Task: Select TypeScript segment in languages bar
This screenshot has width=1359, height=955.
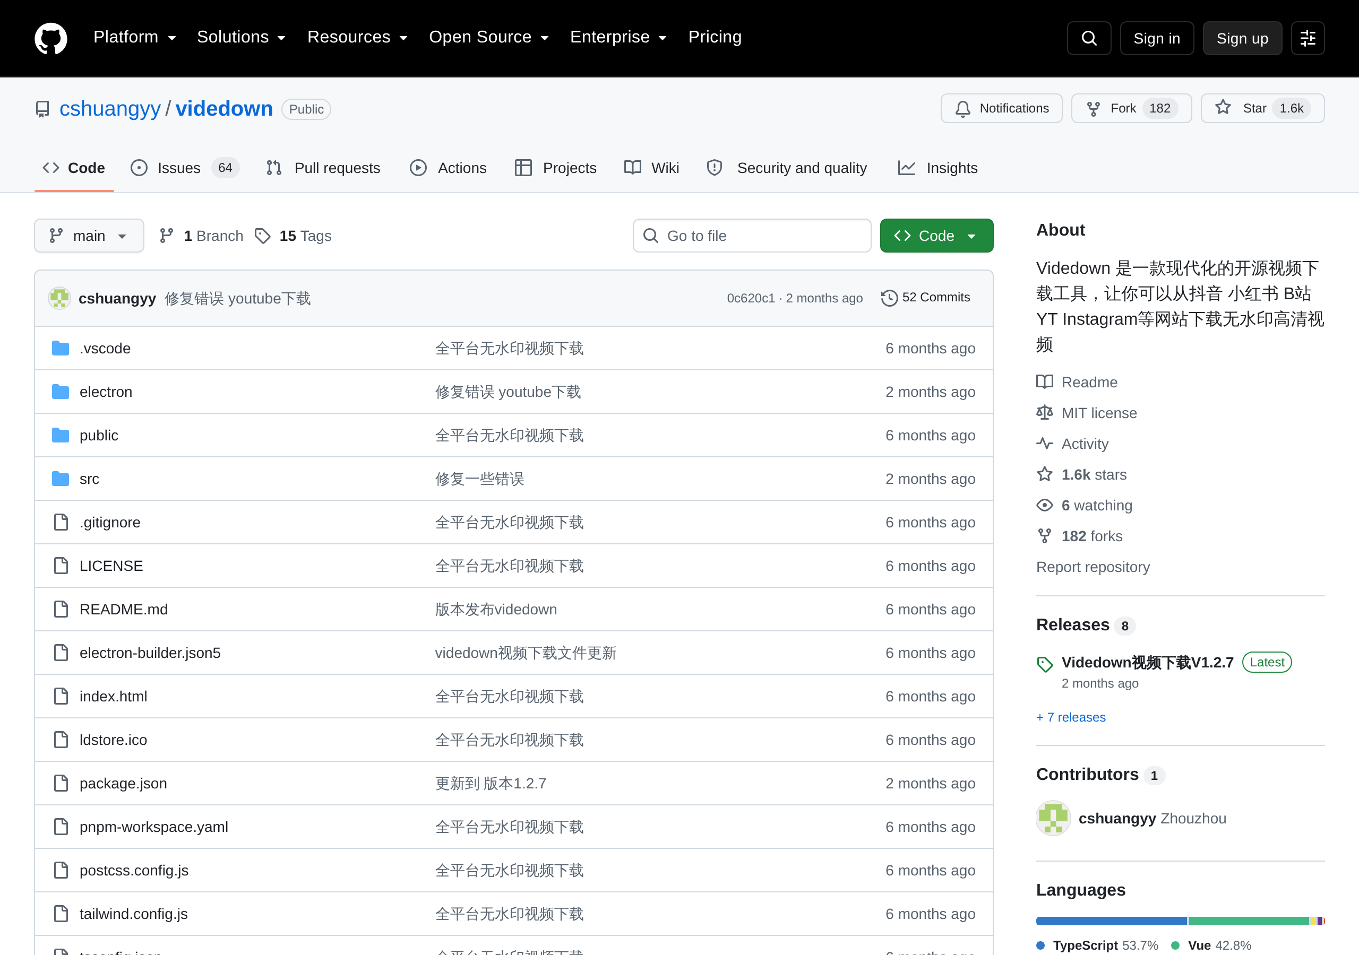Action: 1111,921
